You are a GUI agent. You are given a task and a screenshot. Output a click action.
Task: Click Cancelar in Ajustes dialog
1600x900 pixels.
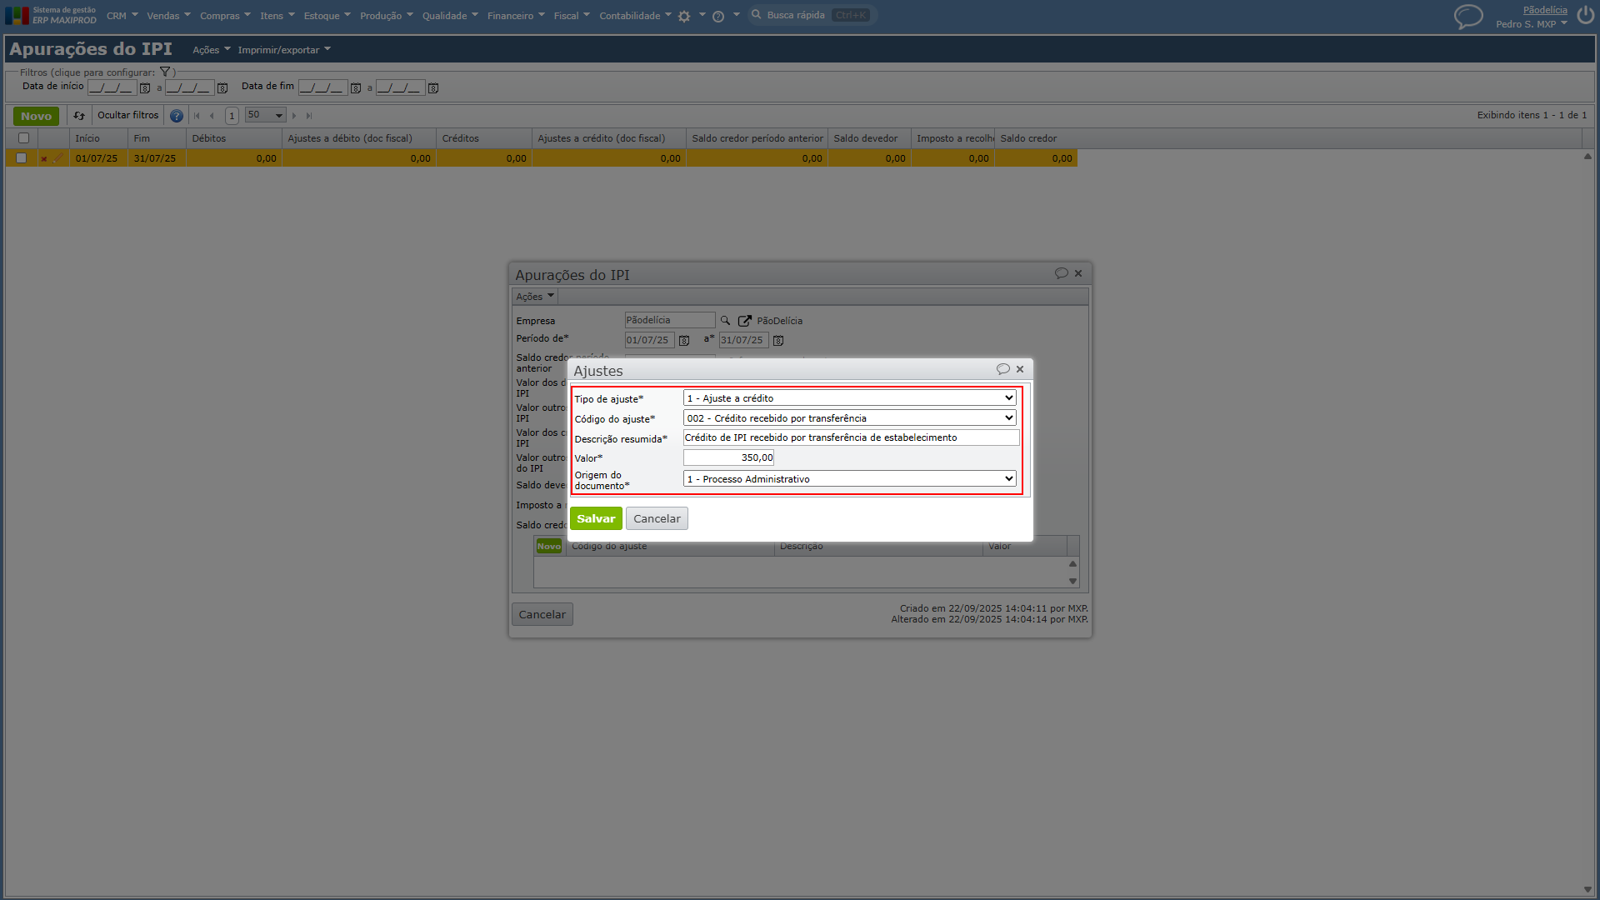[x=657, y=518]
